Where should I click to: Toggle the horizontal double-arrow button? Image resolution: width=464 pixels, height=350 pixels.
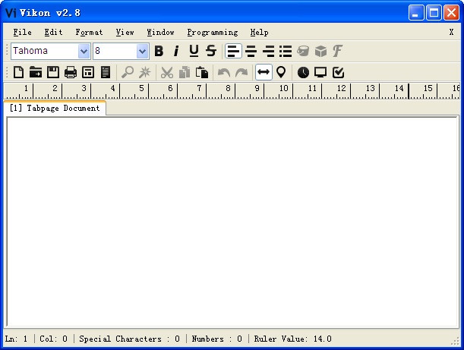[263, 72]
